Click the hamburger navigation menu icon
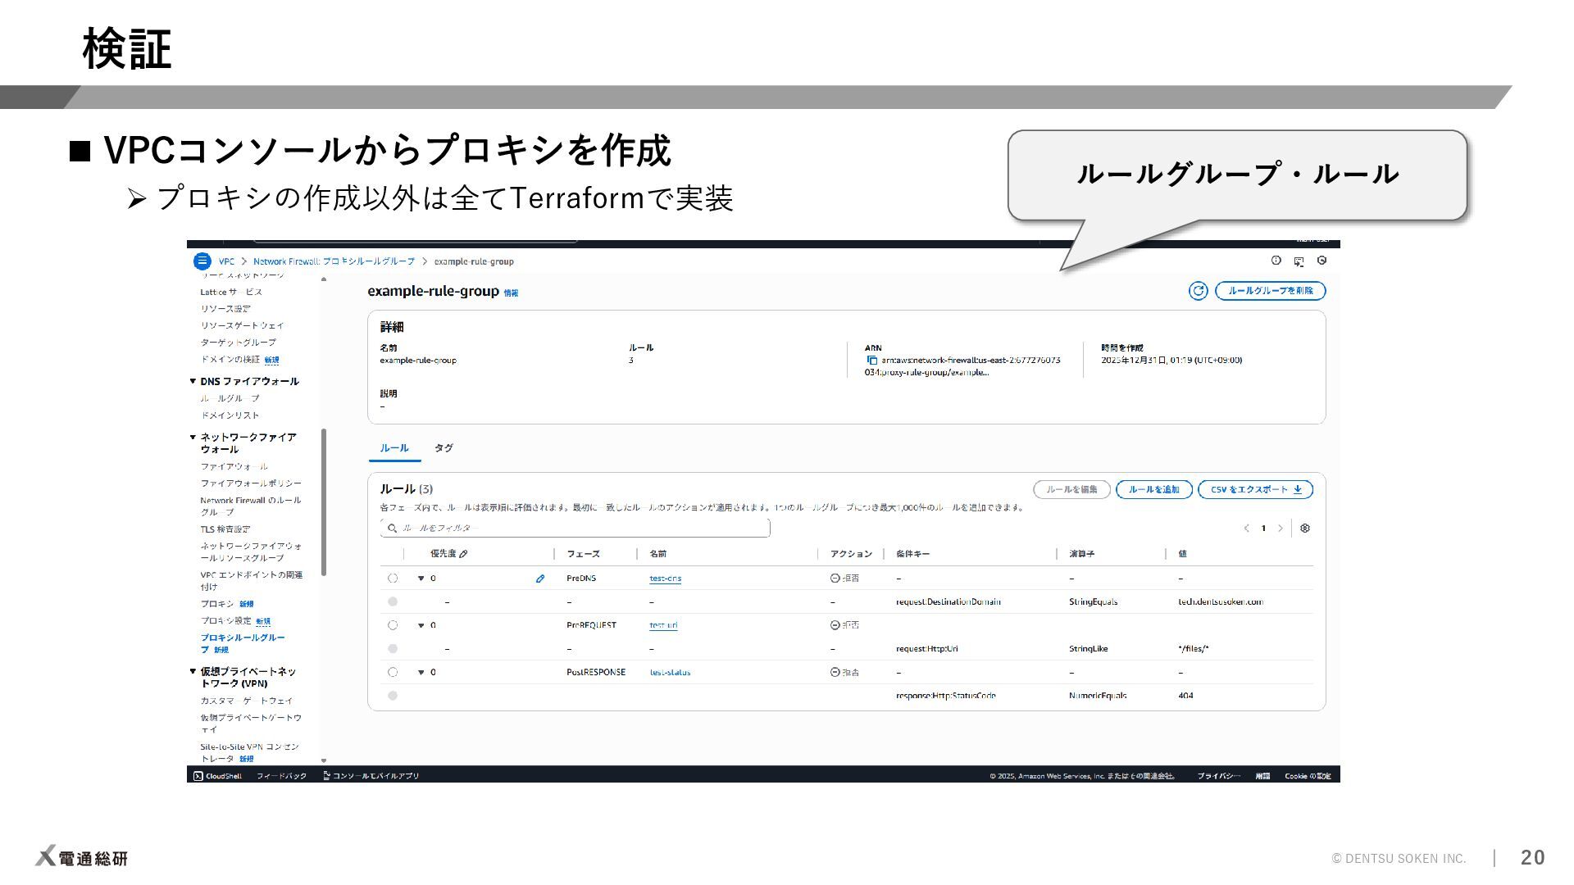The image size is (1574, 885). pyautogui.click(x=202, y=261)
